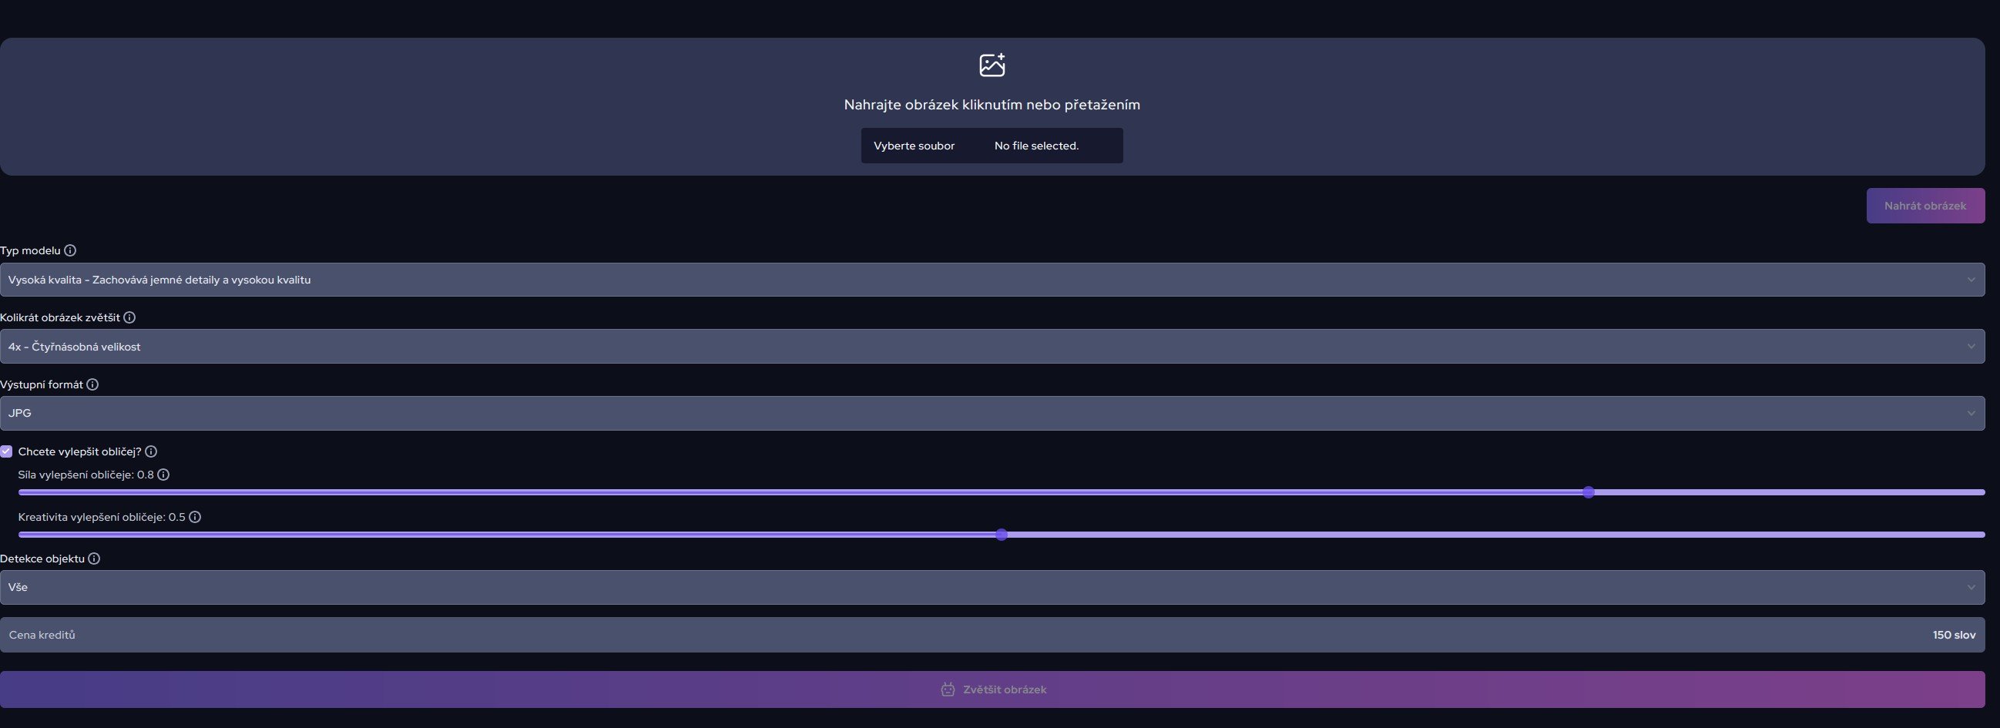This screenshot has height=728, width=2000.
Task: Expand the Detekce objektu Vše dropdown
Action: (x=992, y=588)
